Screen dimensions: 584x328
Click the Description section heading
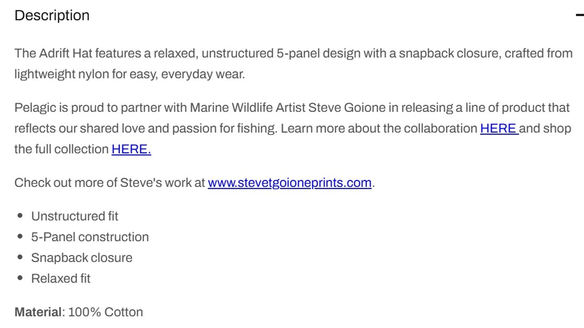coord(52,15)
